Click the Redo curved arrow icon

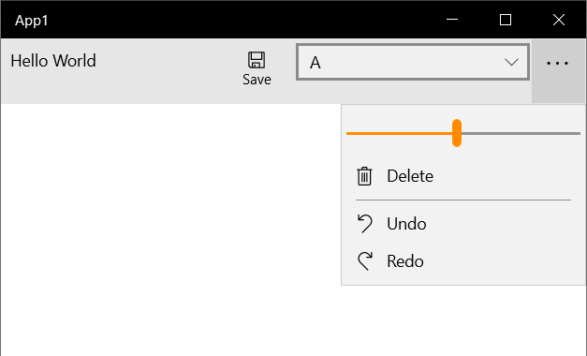(x=364, y=260)
